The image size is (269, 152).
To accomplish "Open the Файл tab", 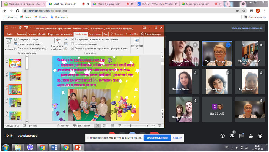I will [10, 34].
